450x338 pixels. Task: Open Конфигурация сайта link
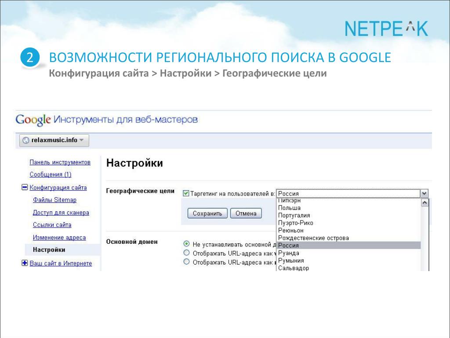pyautogui.click(x=58, y=187)
